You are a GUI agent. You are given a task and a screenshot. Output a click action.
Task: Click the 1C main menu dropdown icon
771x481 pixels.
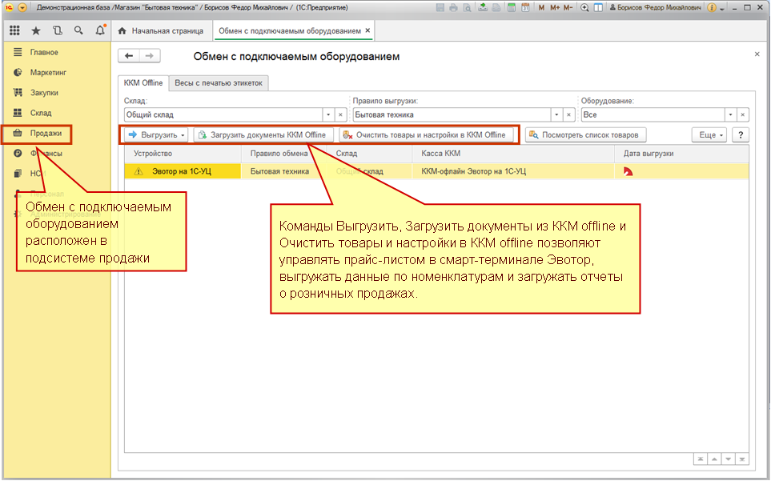point(22,8)
